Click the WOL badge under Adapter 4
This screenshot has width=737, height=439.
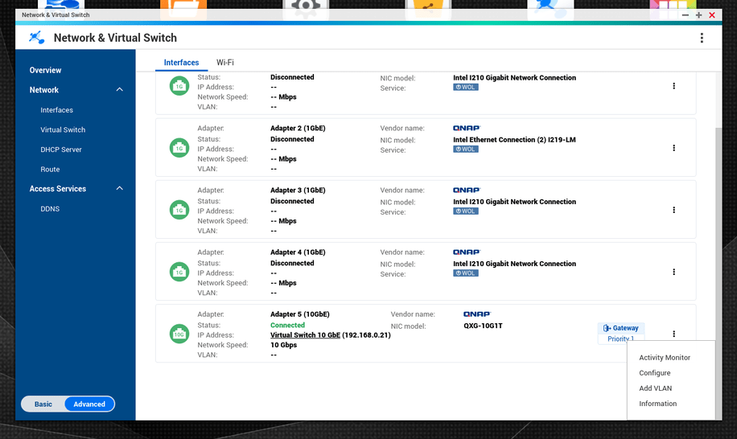pyautogui.click(x=465, y=273)
